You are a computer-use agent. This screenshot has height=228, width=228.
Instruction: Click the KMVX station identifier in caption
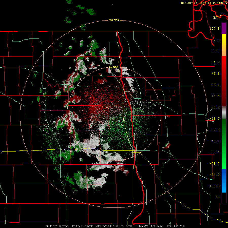(x=144, y=226)
